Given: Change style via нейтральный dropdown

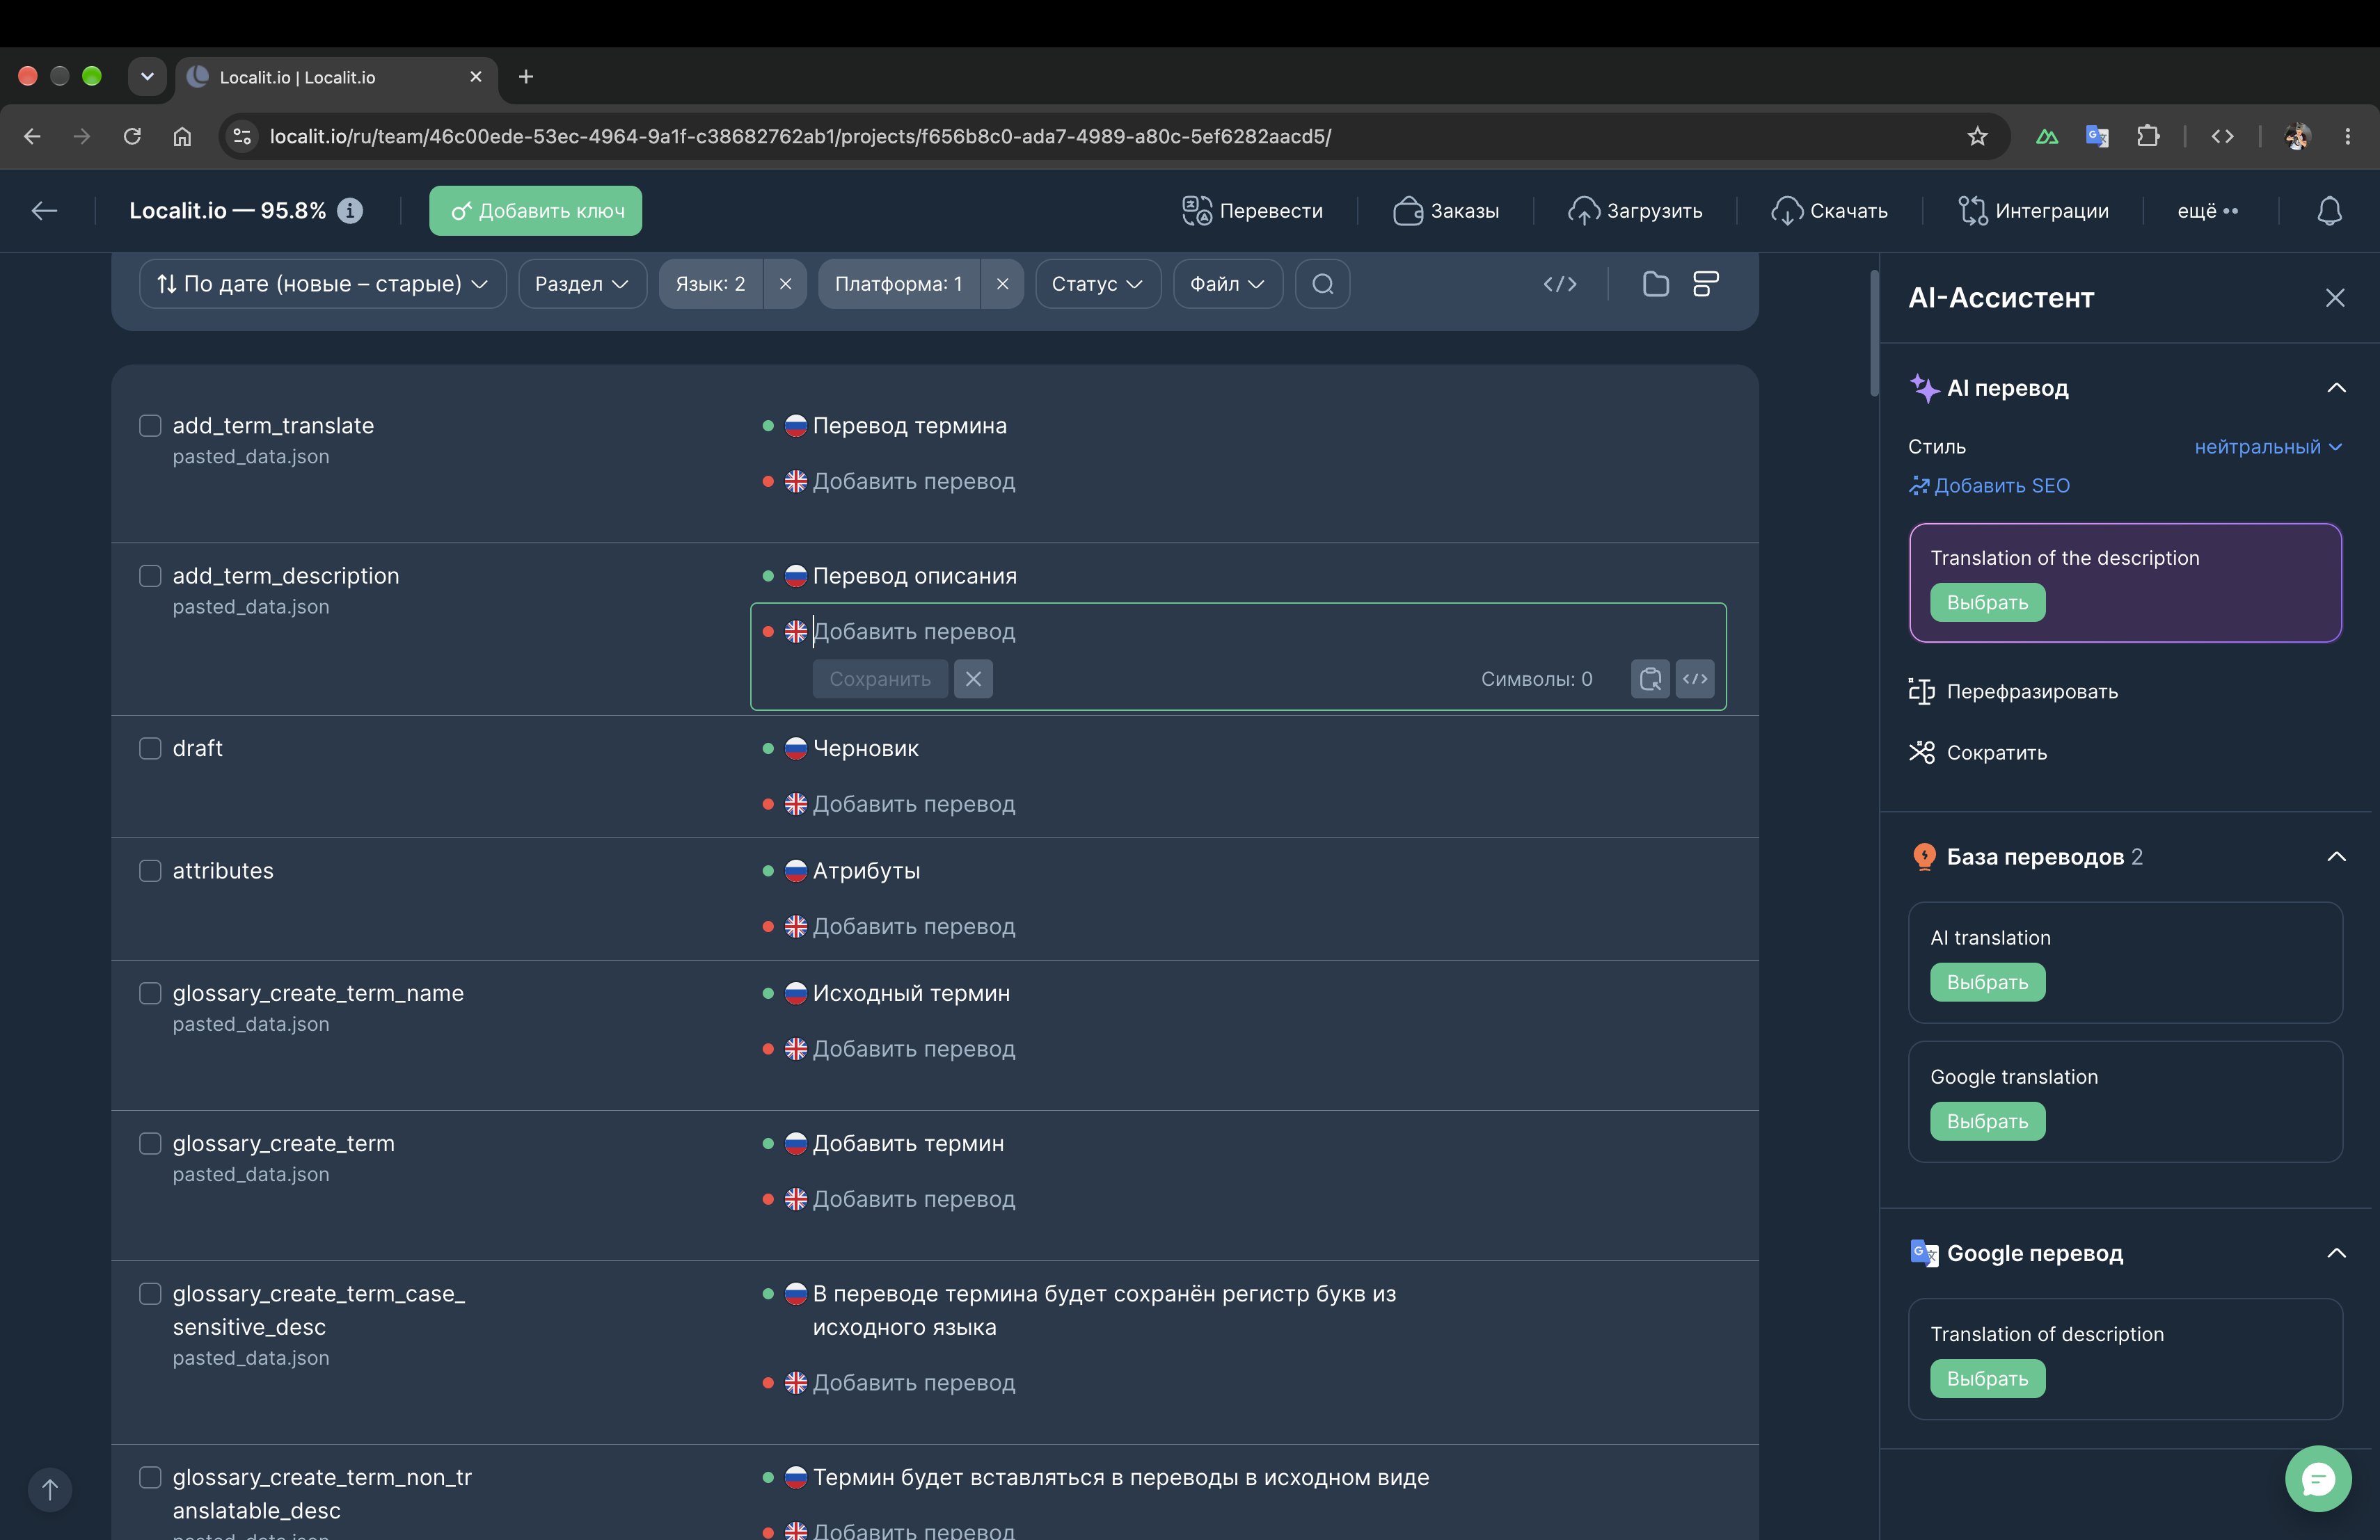Looking at the screenshot, I should coord(2267,447).
